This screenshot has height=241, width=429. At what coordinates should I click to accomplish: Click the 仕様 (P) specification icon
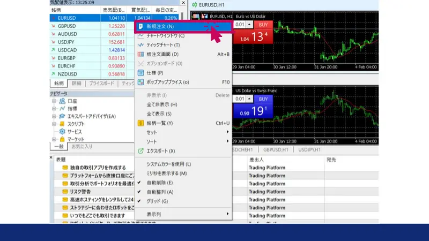[x=140, y=73]
